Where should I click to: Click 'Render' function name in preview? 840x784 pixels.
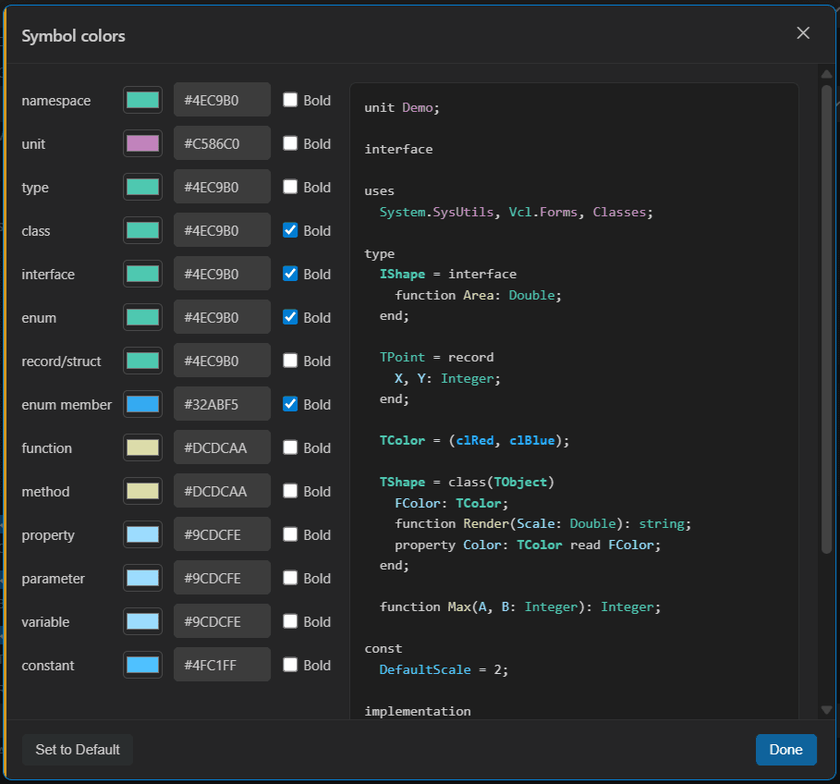tap(486, 523)
